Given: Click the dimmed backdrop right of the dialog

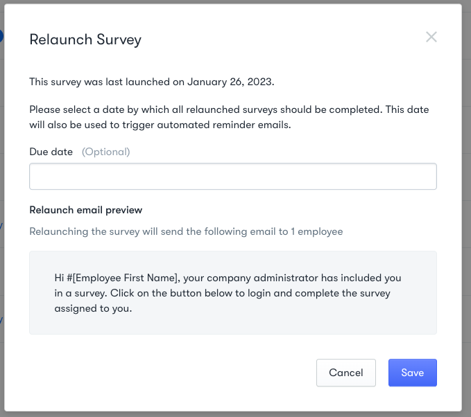Looking at the screenshot, I should pyautogui.click(x=467, y=208).
